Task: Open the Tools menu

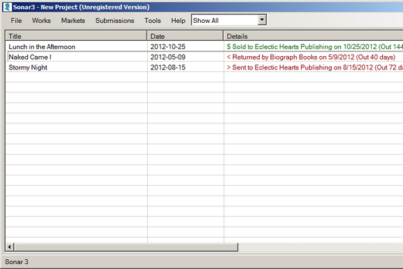Action: (152, 21)
